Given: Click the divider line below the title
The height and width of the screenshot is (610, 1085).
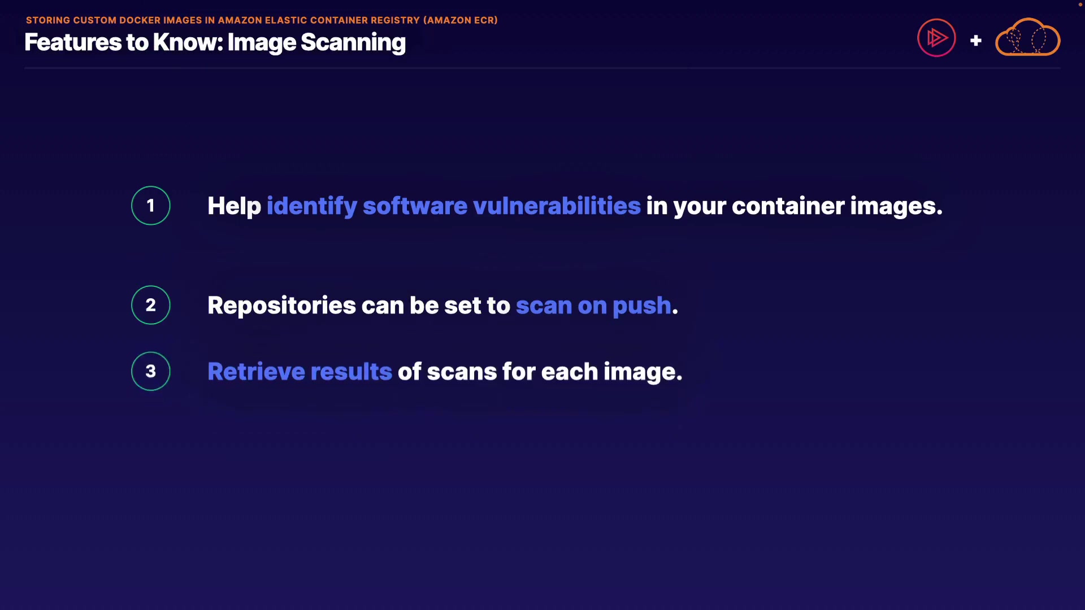Looking at the screenshot, I should [x=542, y=68].
